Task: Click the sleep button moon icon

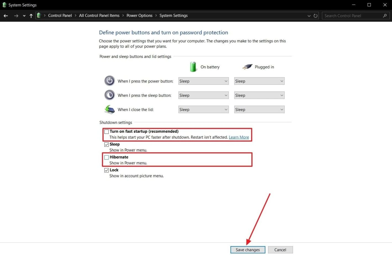Action: [110, 95]
